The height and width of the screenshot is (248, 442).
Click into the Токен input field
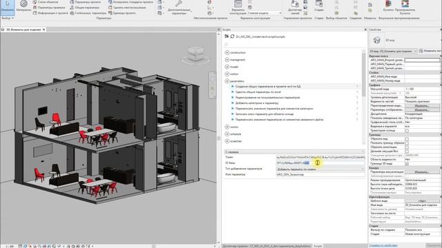(x=320, y=157)
